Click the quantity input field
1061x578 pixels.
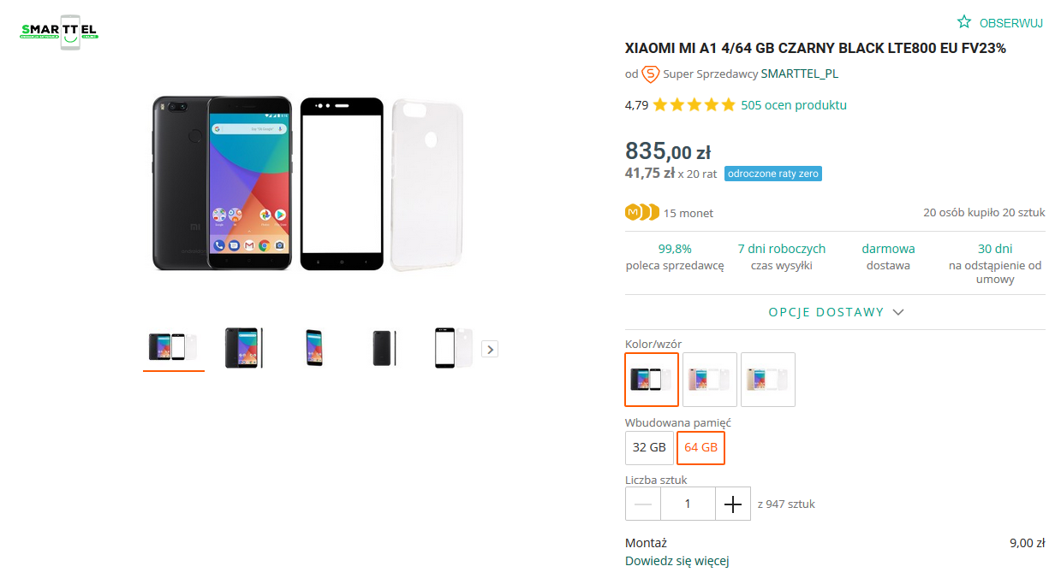688,504
